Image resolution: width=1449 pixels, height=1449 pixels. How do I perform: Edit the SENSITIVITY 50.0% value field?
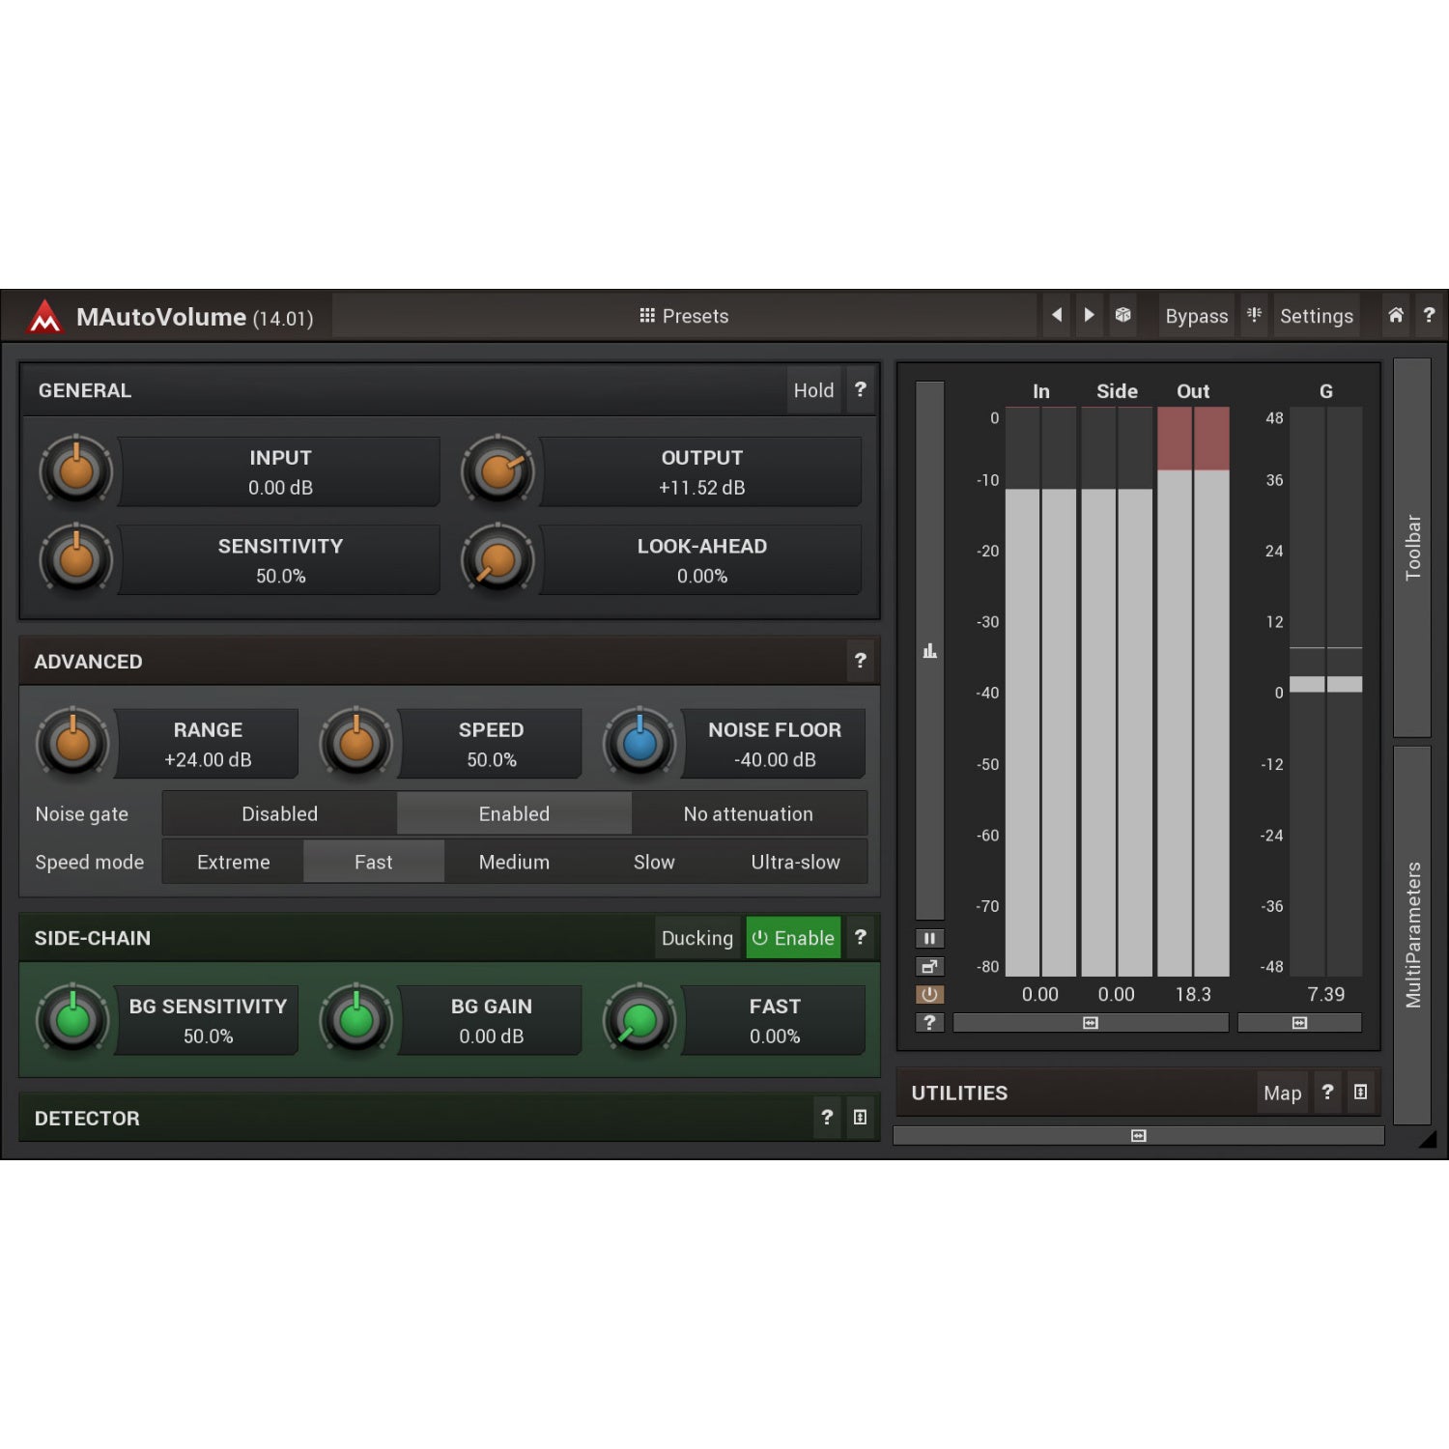(x=280, y=560)
